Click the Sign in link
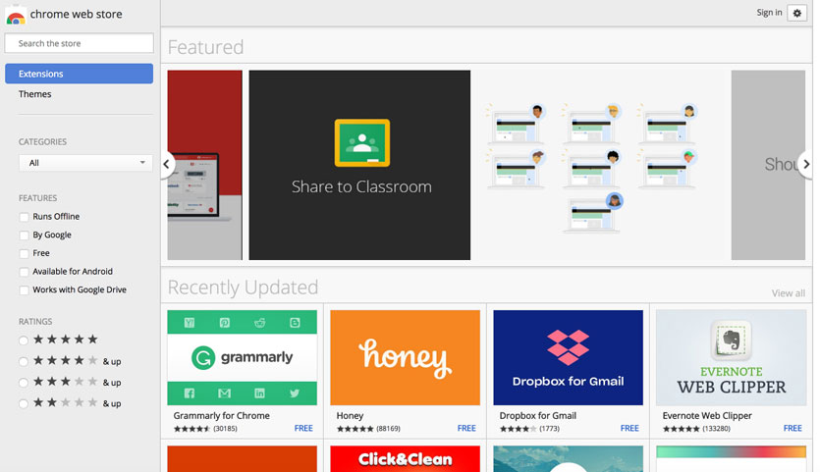820x472 pixels. click(x=769, y=13)
